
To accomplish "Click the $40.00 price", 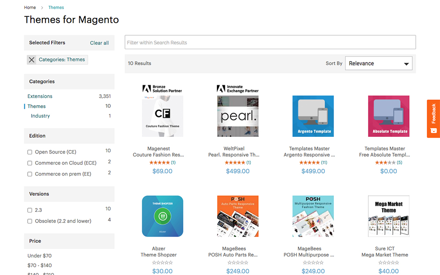I will 389,271.
